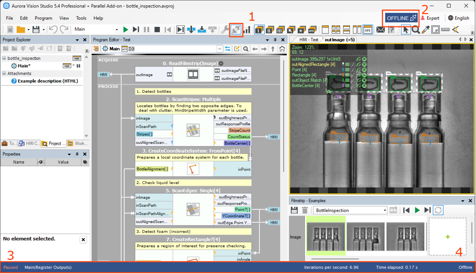Viewport: 476px width, 274px height.
Task: Collapse the bottle_inspection tree node
Action: point(4,58)
